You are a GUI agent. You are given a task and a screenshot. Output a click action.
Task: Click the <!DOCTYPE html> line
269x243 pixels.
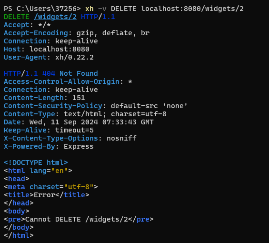click(36, 162)
